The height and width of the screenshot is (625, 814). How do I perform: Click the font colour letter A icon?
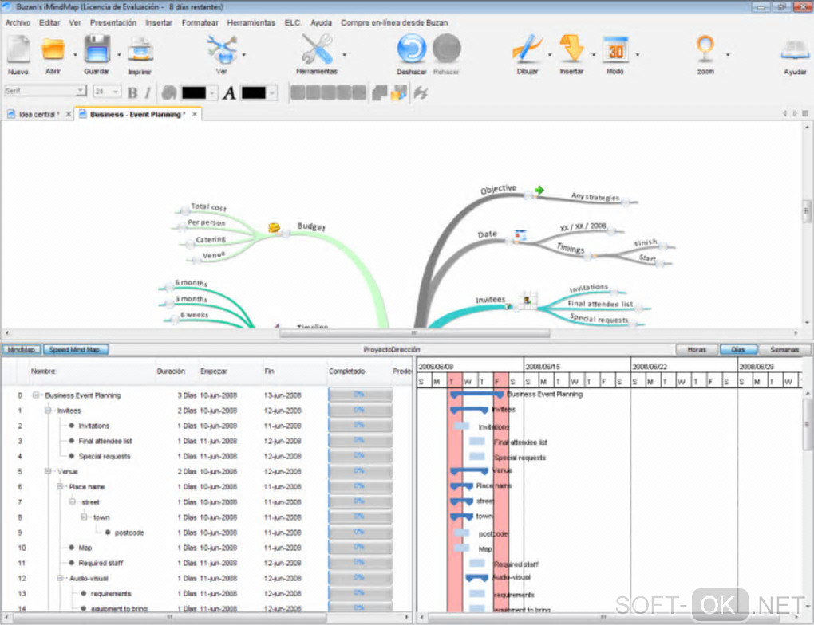click(x=229, y=92)
